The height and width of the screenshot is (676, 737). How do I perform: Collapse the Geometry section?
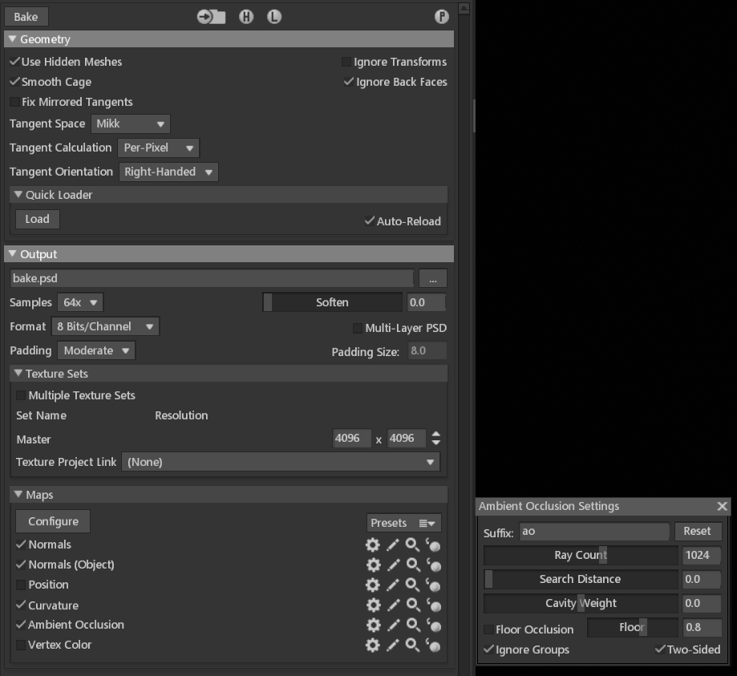pyautogui.click(x=13, y=39)
